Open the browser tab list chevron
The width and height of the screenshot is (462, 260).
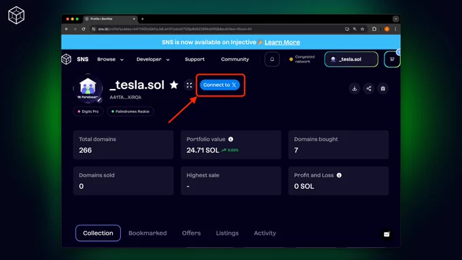[x=395, y=19]
